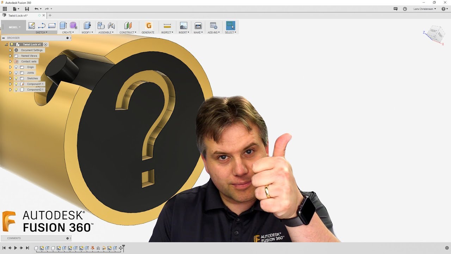Expand the Origin folder arrow
Viewport: 451px width, 254px height.
coord(11,67)
